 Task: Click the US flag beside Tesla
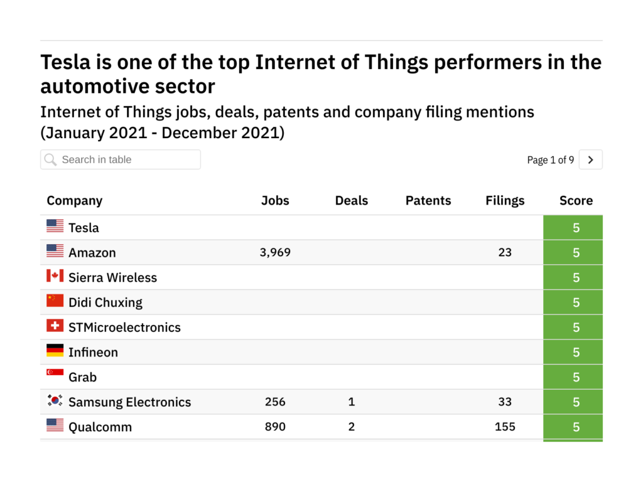pyautogui.click(x=55, y=226)
